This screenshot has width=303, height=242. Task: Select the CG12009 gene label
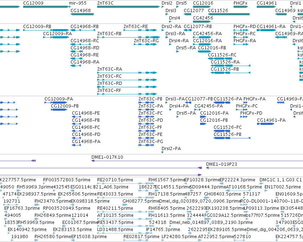(33, 3)
